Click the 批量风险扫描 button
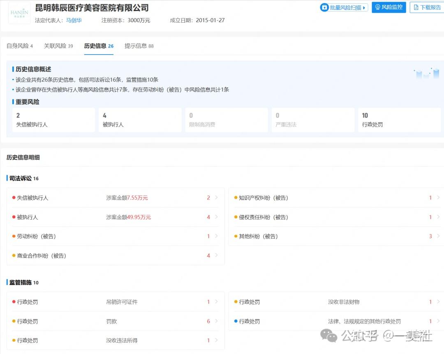 344,7
